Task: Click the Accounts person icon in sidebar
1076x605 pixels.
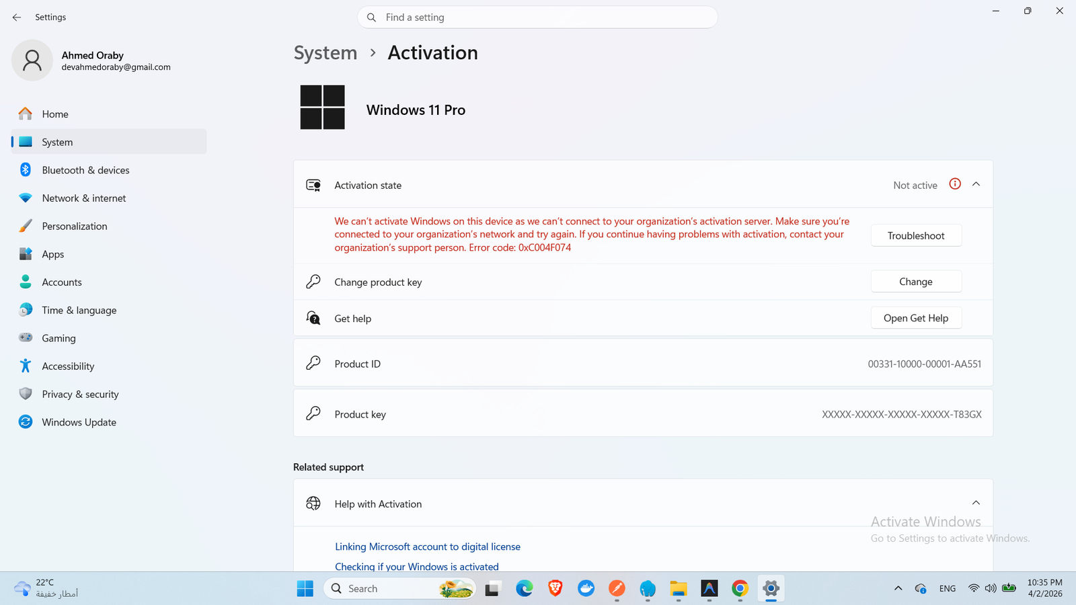Action: click(x=26, y=282)
